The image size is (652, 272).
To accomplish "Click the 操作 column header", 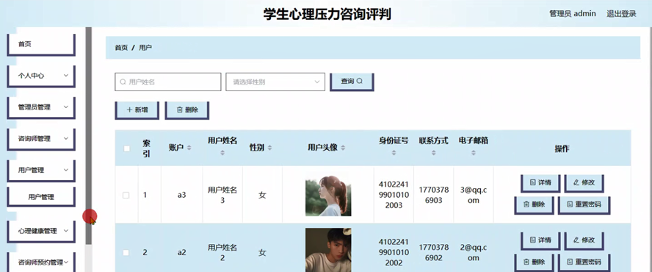I will [562, 148].
